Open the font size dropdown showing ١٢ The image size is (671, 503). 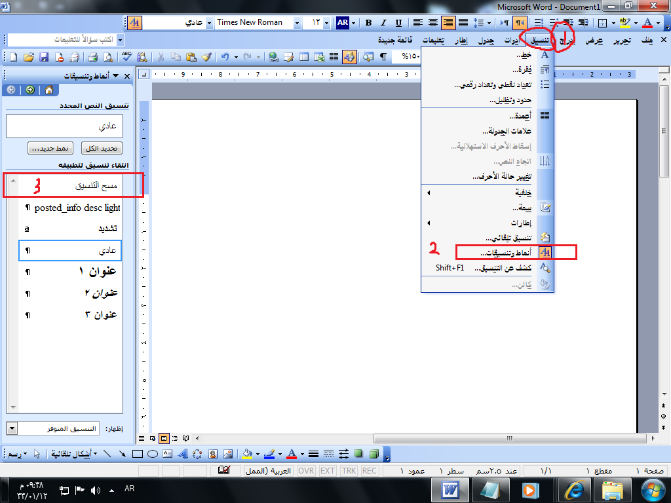(x=327, y=23)
